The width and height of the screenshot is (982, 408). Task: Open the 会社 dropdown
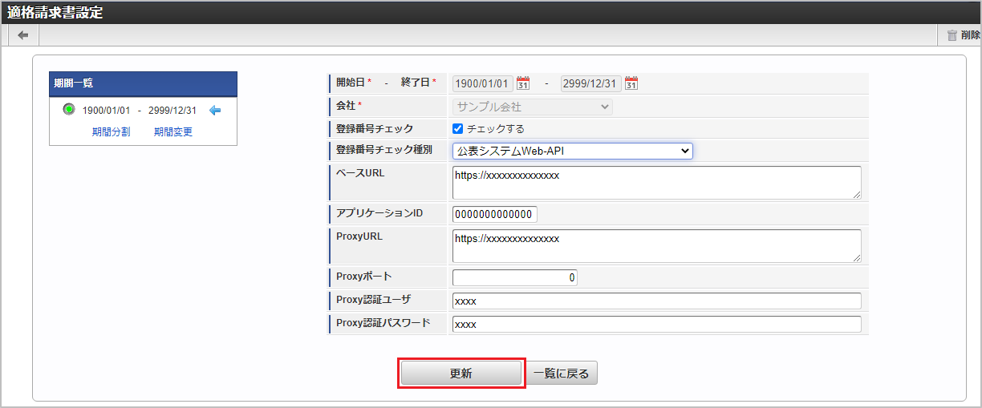[532, 107]
